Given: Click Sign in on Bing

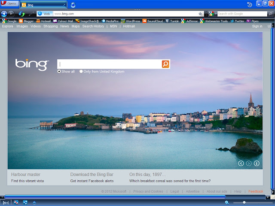Looking at the screenshot, I should [257, 26].
